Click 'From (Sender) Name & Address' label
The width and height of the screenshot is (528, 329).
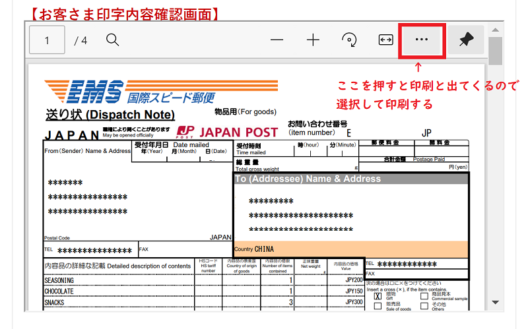point(88,151)
